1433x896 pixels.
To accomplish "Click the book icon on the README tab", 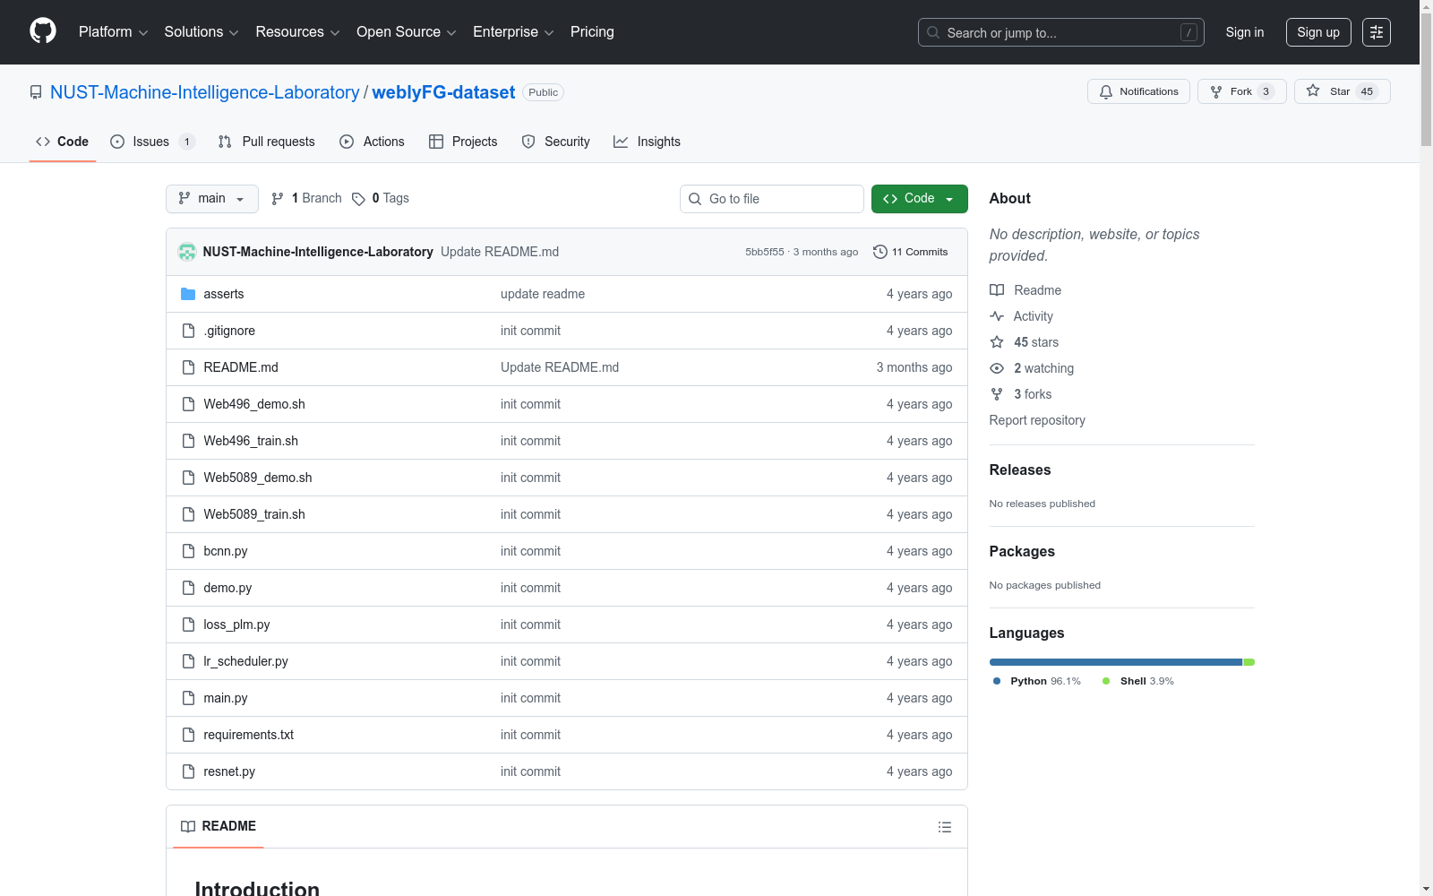I will tap(188, 826).
